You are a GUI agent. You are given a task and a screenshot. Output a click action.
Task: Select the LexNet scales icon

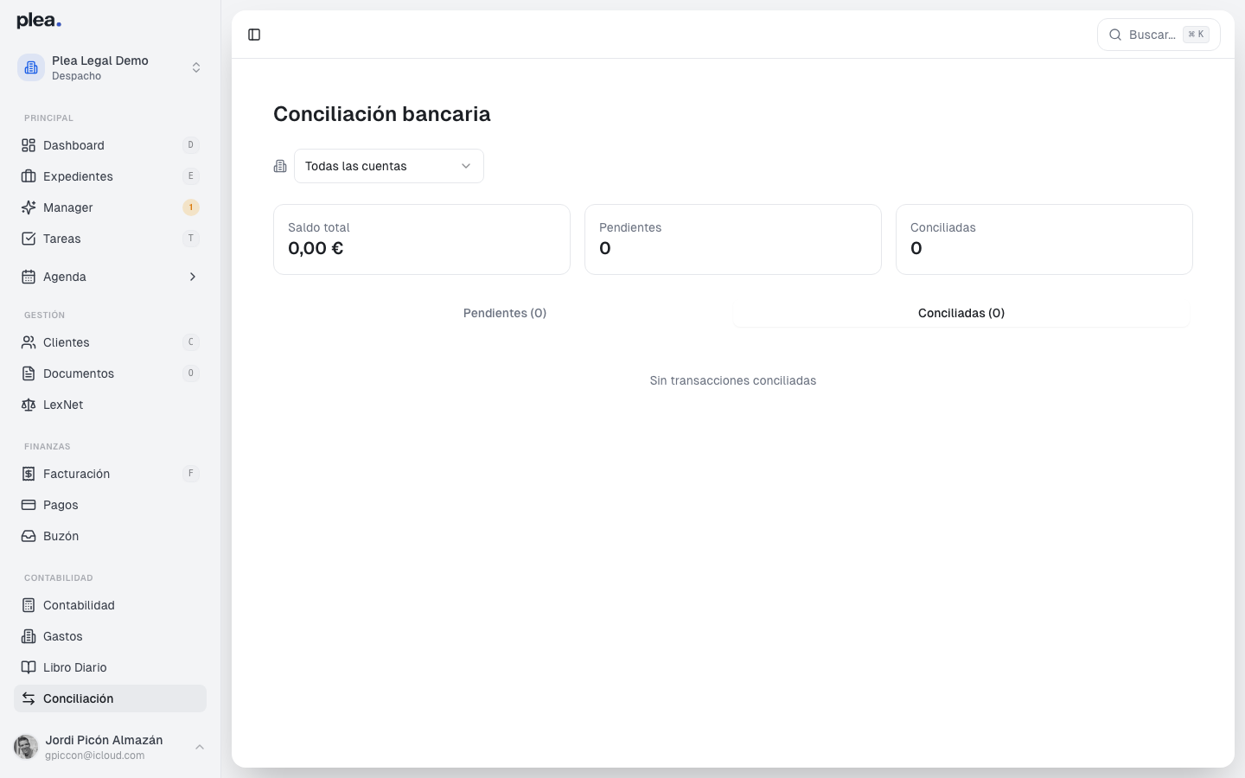(28, 404)
